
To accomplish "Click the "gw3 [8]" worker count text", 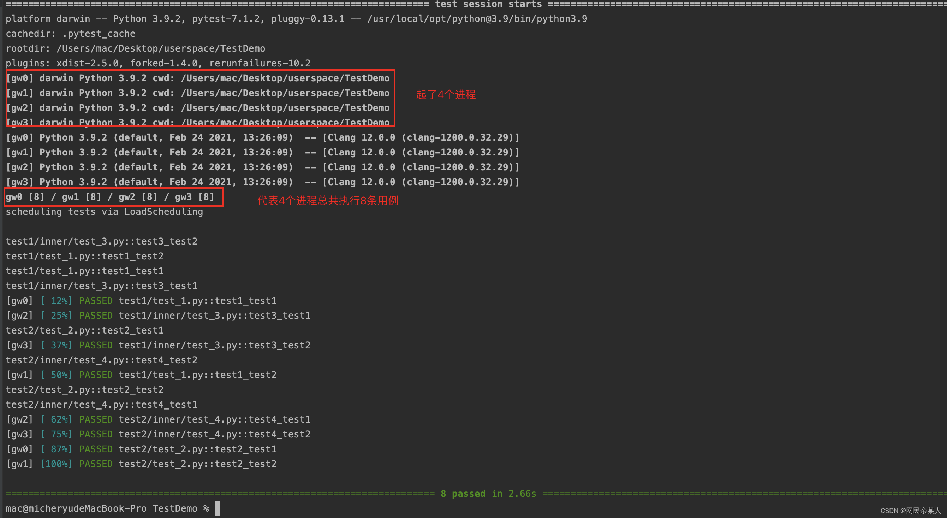I will click(195, 197).
